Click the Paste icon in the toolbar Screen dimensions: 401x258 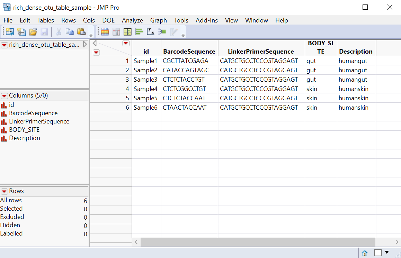coord(81,31)
